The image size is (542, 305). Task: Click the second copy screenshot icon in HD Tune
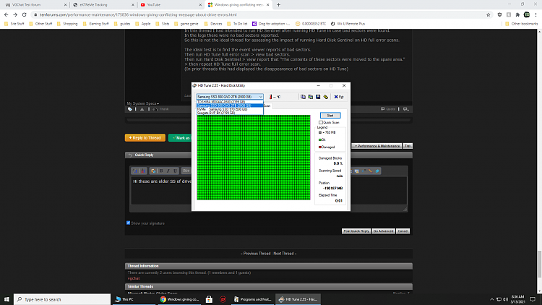(x=311, y=97)
